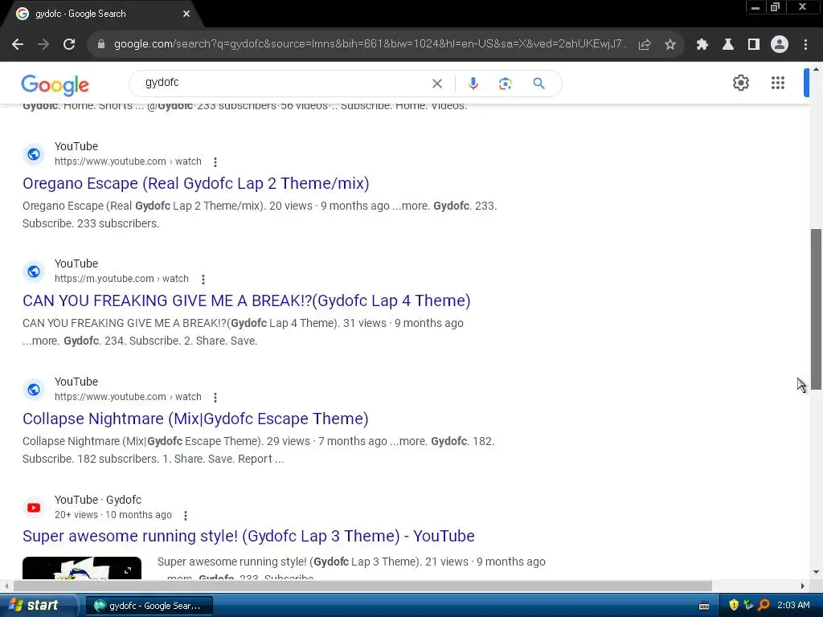
Task: Reload the Google search page
Action: click(x=69, y=45)
